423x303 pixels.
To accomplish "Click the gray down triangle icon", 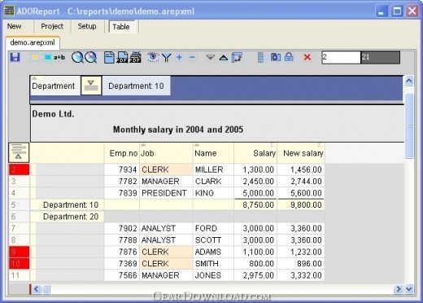I will (210, 57).
